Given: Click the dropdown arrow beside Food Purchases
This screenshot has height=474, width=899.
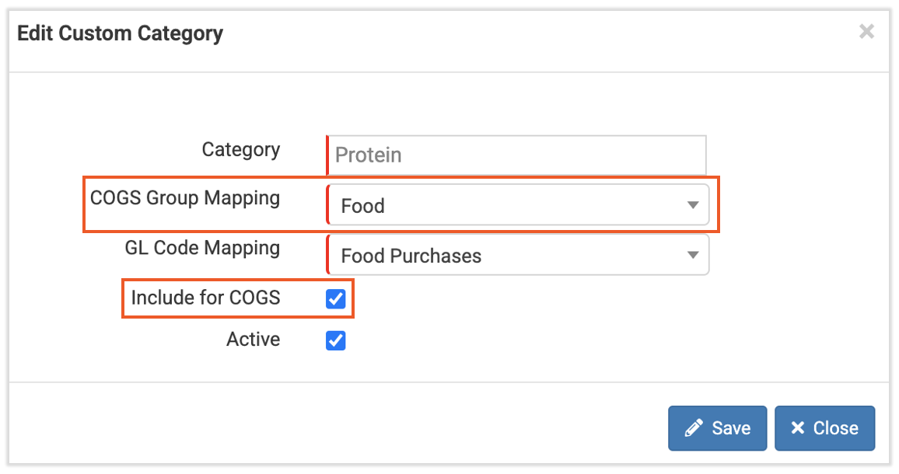Looking at the screenshot, I should tap(693, 255).
